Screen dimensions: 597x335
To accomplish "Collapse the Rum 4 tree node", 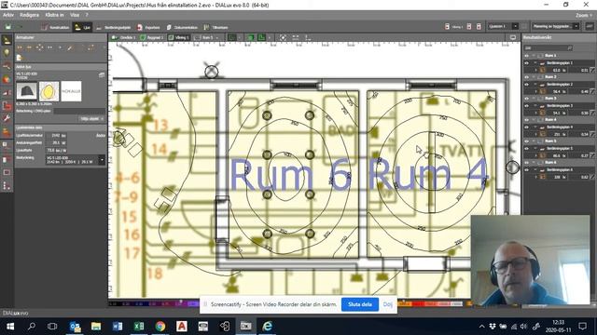I will (x=534, y=120).
